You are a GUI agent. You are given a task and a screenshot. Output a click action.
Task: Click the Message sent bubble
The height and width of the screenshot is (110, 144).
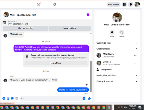[x=16, y=34]
